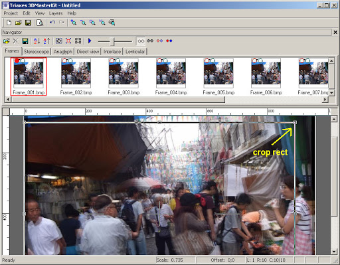Image resolution: width=340 pixels, height=265 pixels.
Task: Click the frame alignment icon in Navigator toolbar
Action: point(58,41)
